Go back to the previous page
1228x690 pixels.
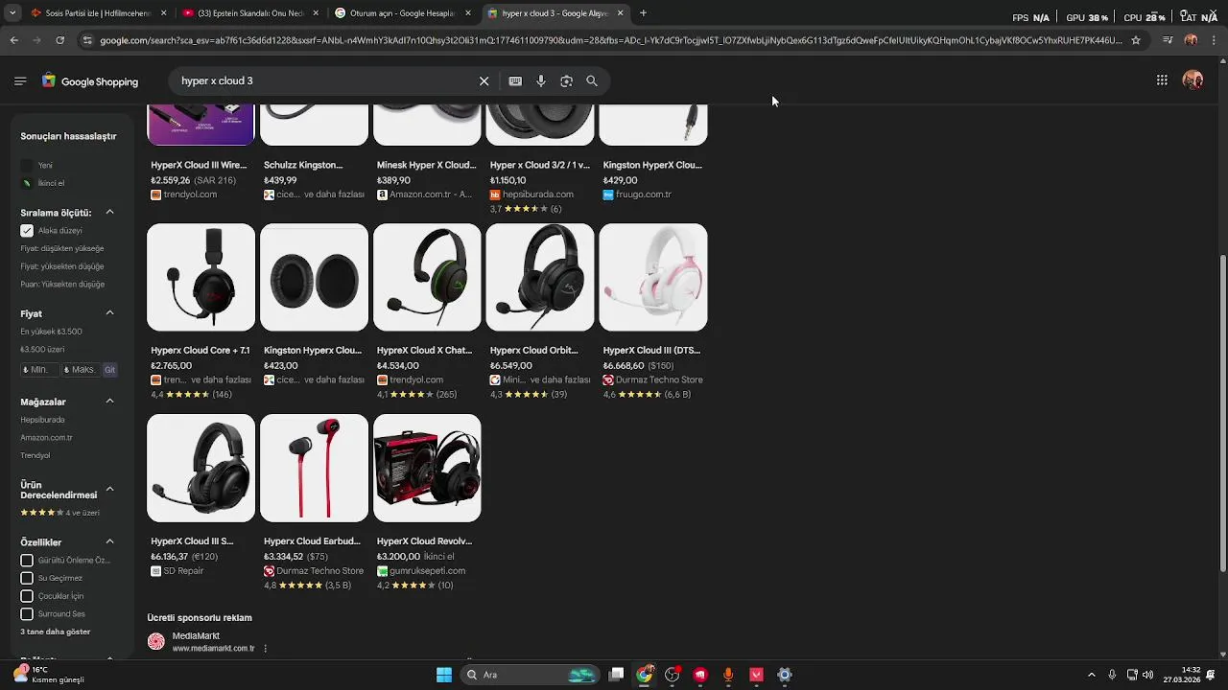coord(13,40)
